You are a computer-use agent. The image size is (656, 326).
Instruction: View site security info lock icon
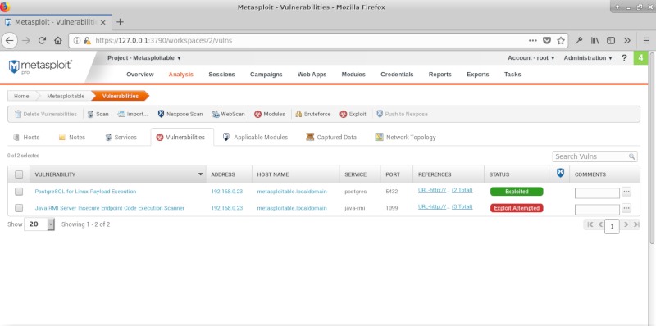87,40
